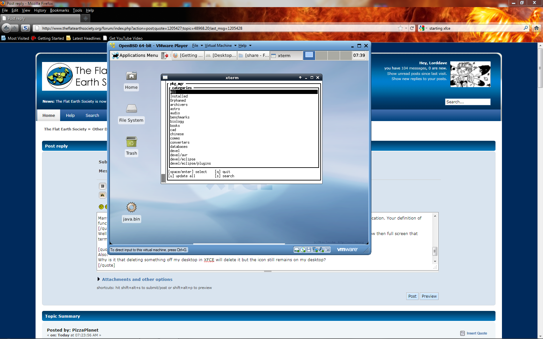Open the XFCE Applications Menu
The height and width of the screenshot is (339, 543).
click(135, 56)
